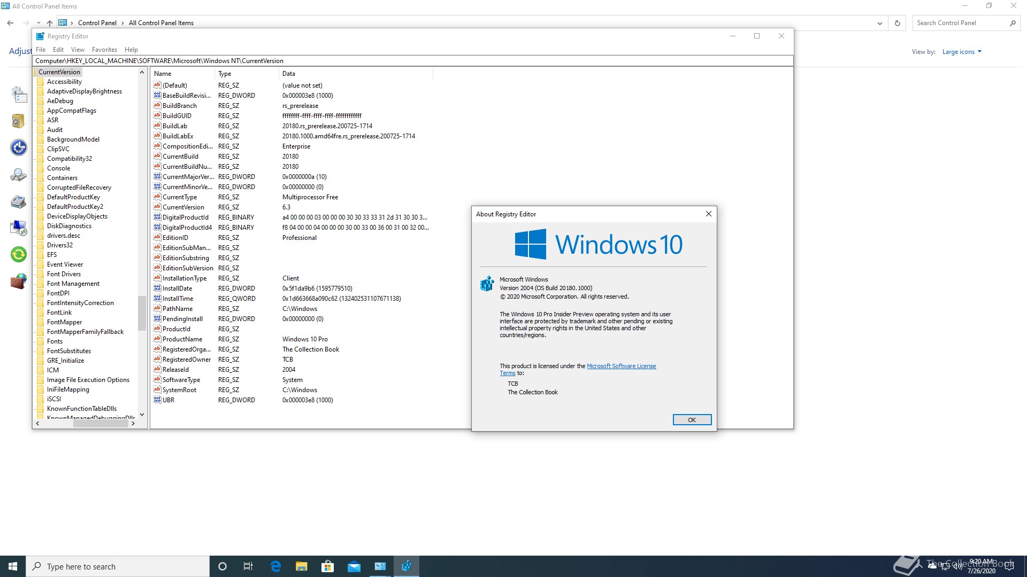Select the CurrentVersion key in tree

[59, 72]
